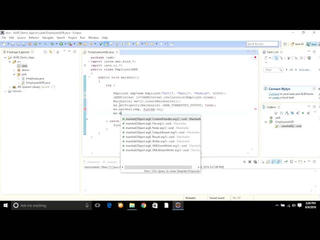Click the New file toolbar icon

coord(4,44)
